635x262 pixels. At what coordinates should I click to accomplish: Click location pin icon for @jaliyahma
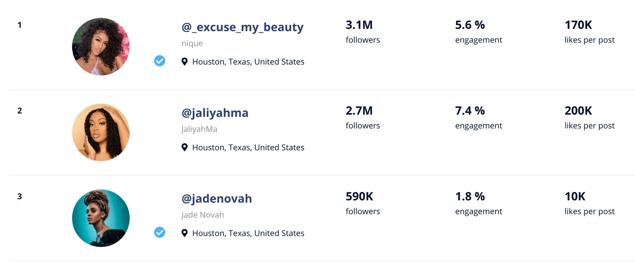click(x=185, y=147)
